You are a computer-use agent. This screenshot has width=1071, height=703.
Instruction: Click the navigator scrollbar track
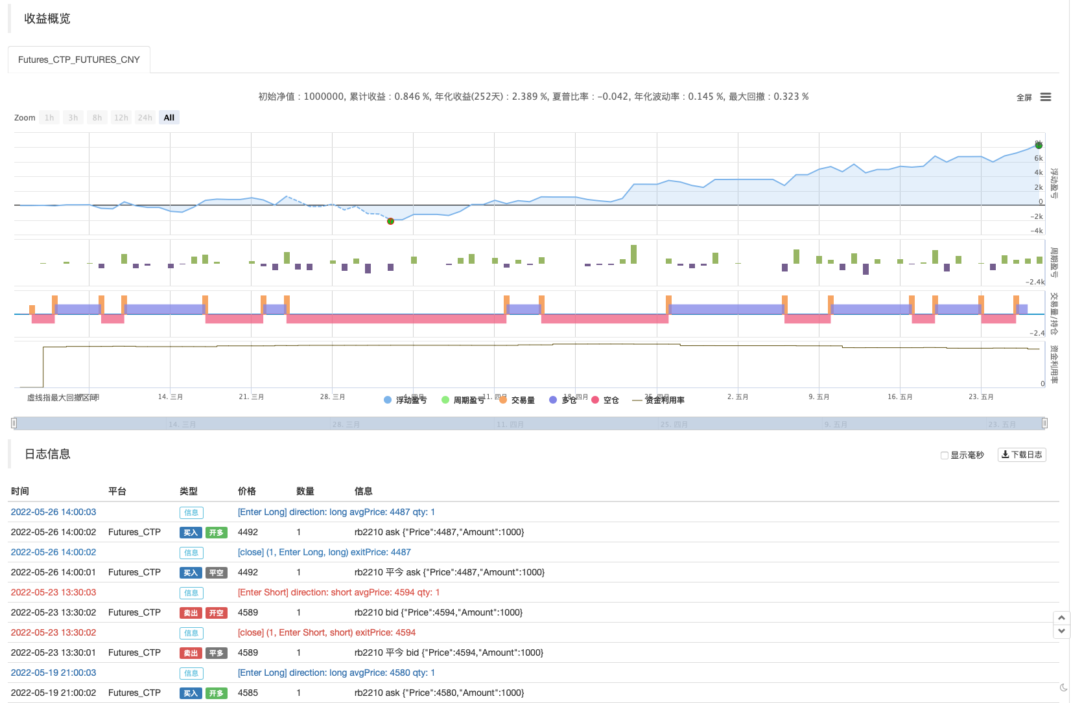529,424
